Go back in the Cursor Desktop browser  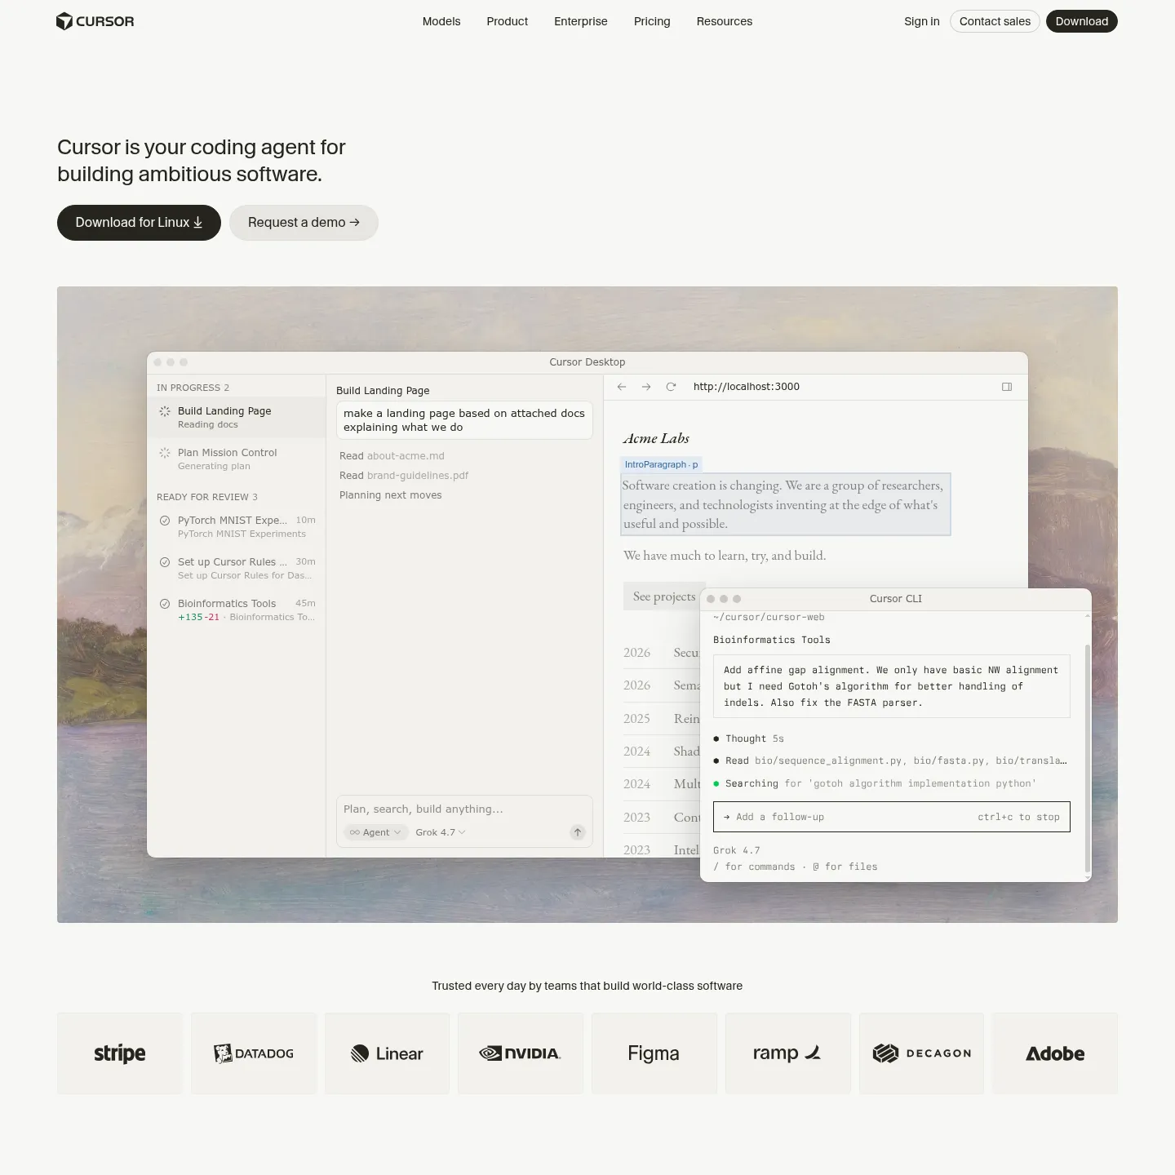pyautogui.click(x=622, y=387)
